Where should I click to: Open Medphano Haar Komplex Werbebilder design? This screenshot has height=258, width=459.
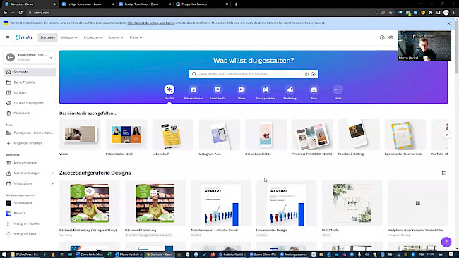pyautogui.click(x=418, y=203)
